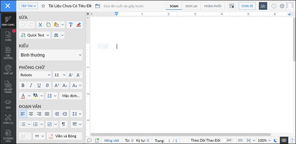Toggle Underline formatting
296x144 pixels.
click(39, 85)
